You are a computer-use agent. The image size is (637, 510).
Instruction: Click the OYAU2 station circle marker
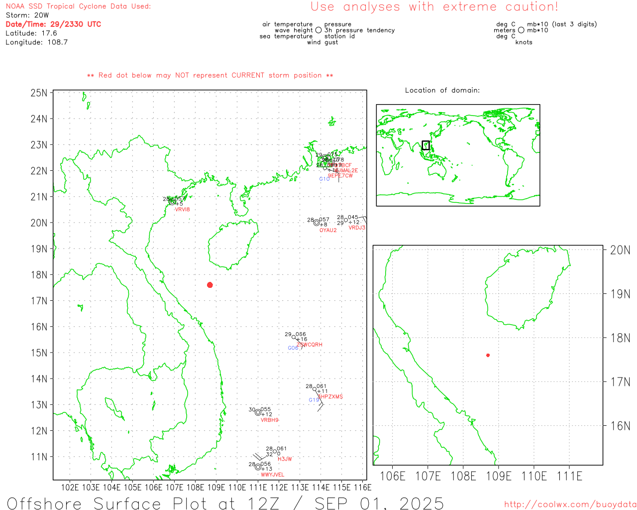tap(317, 223)
